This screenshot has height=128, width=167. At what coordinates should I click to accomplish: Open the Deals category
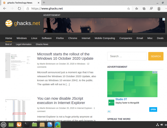[x=160, y=38]
